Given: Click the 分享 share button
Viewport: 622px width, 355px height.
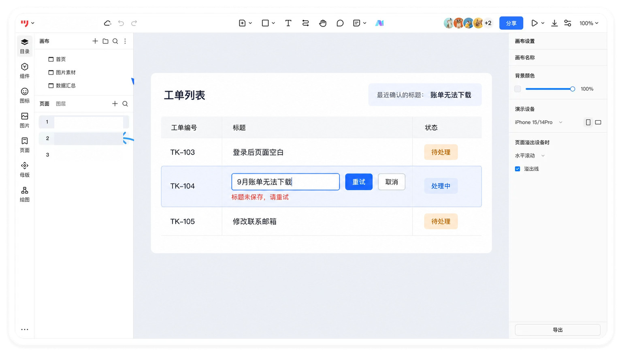Looking at the screenshot, I should [511, 23].
